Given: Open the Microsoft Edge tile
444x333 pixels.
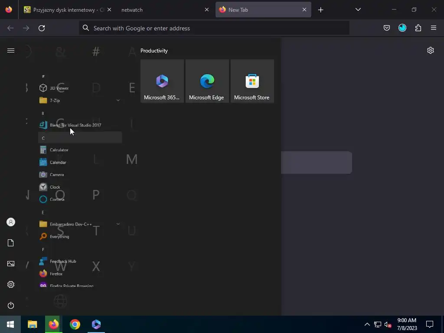Looking at the screenshot, I should pyautogui.click(x=207, y=81).
